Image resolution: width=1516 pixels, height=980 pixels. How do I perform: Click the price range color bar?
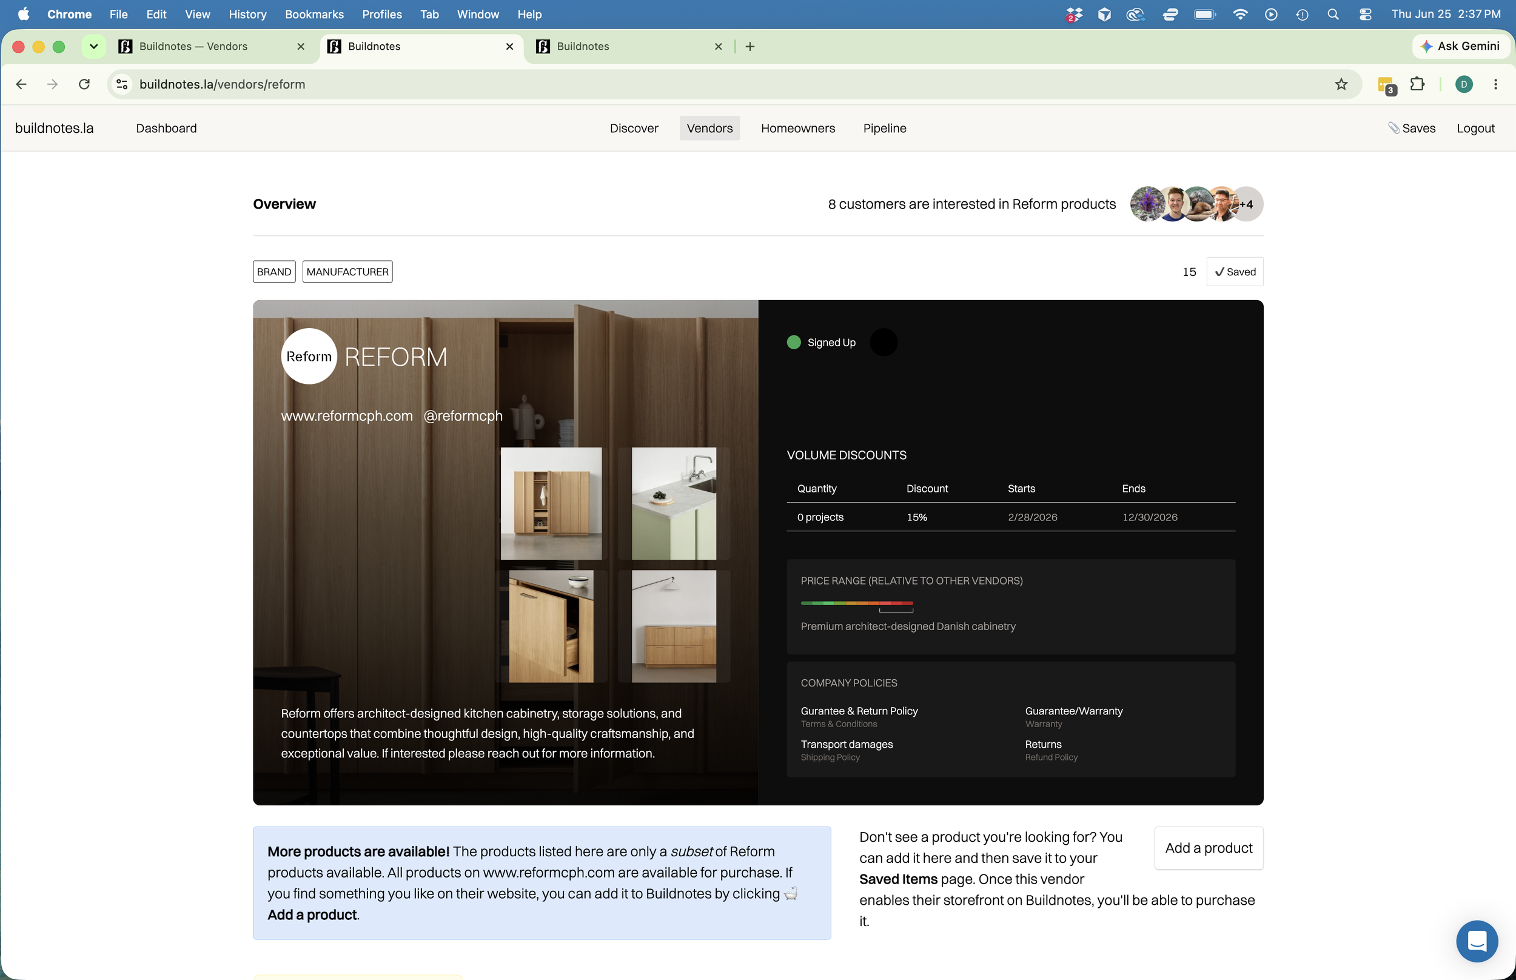click(856, 603)
